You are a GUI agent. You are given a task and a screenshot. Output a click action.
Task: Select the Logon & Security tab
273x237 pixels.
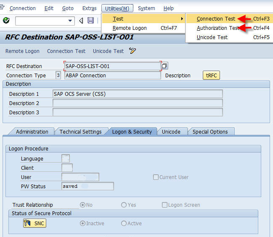(x=132, y=132)
